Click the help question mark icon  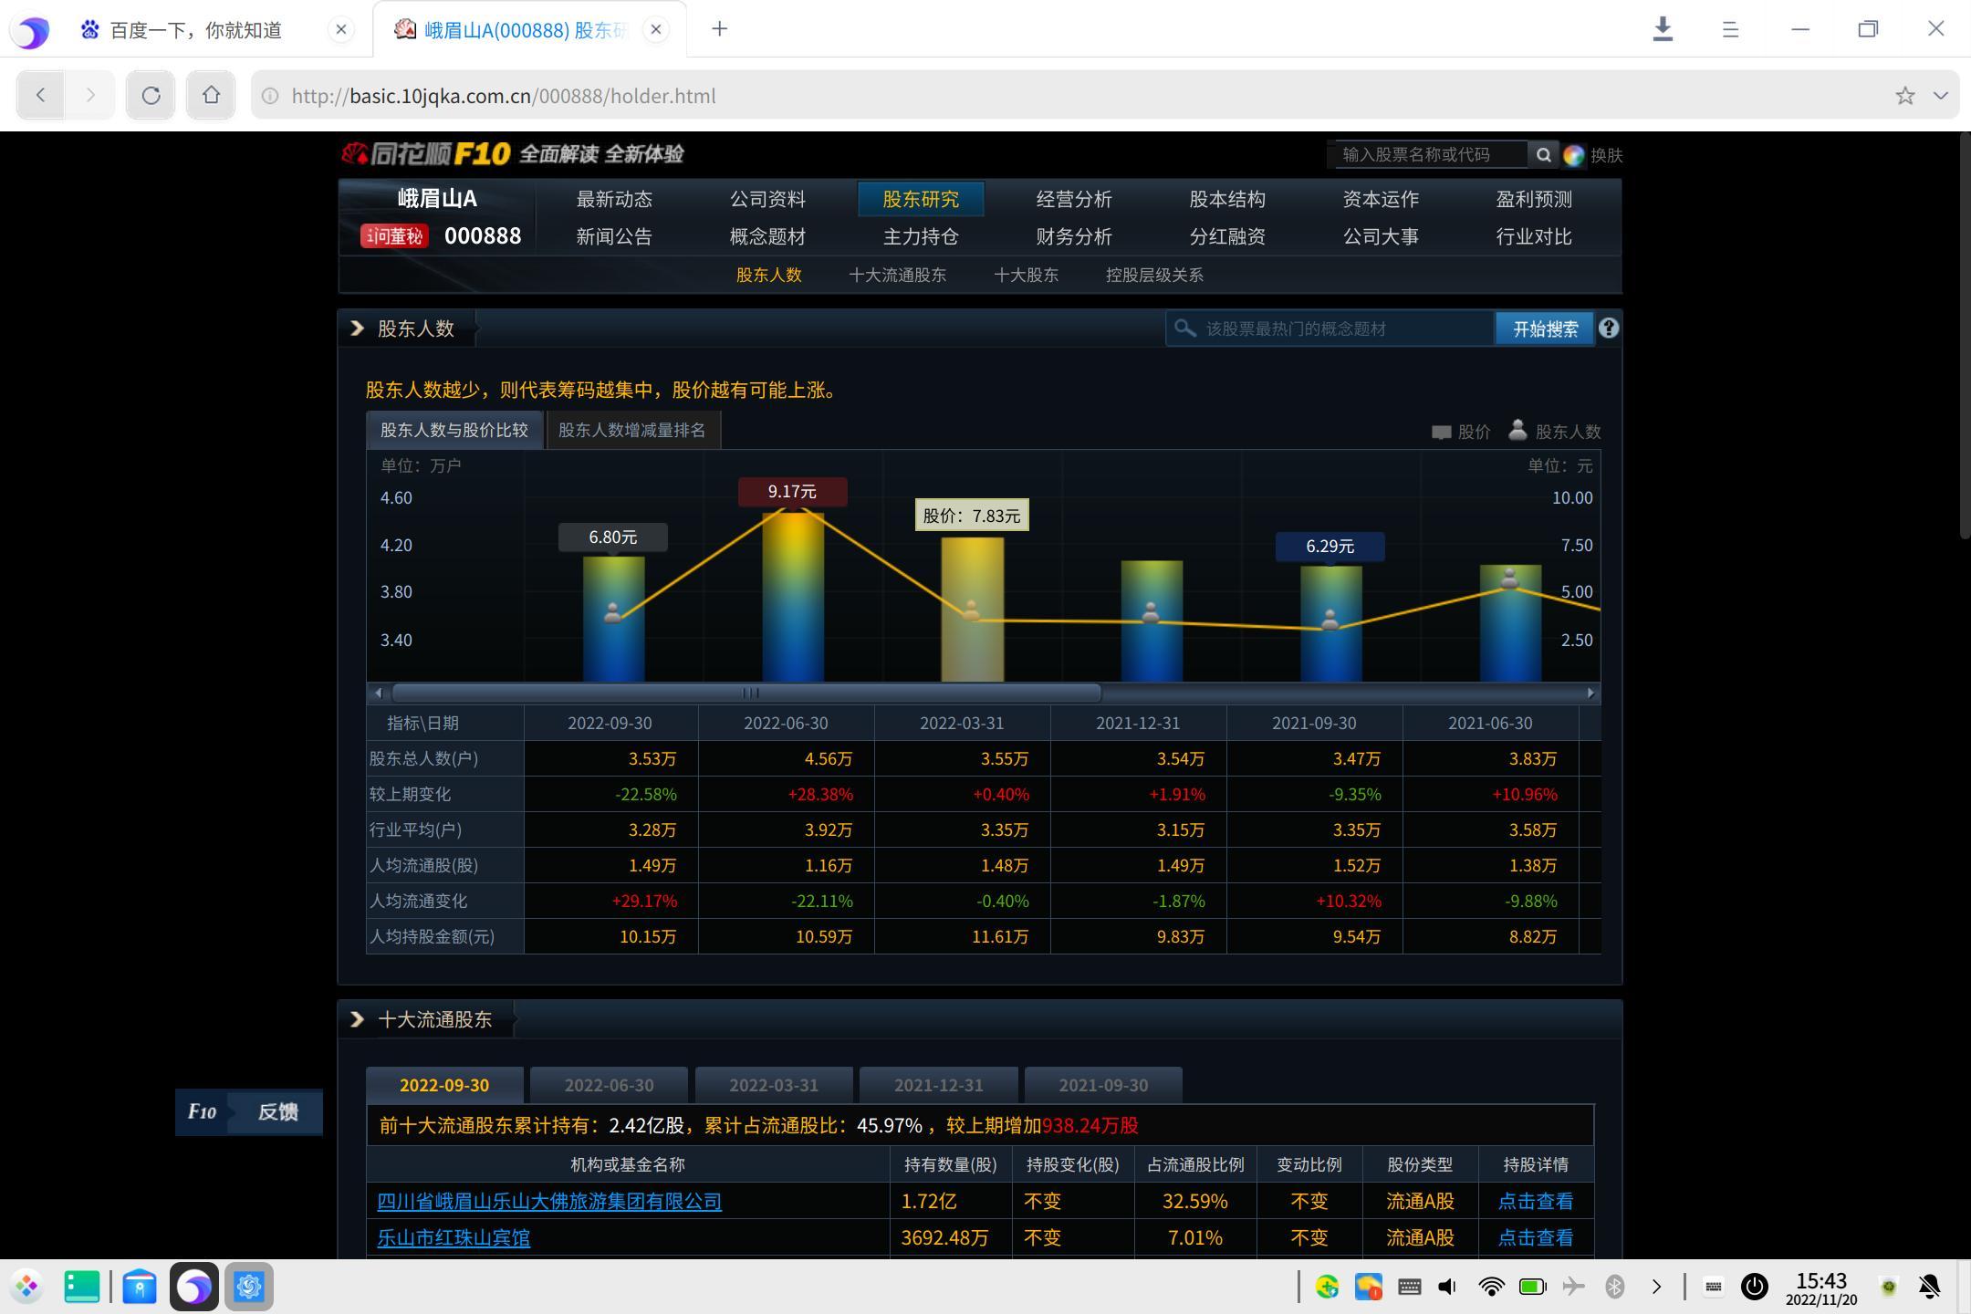pyautogui.click(x=1609, y=328)
